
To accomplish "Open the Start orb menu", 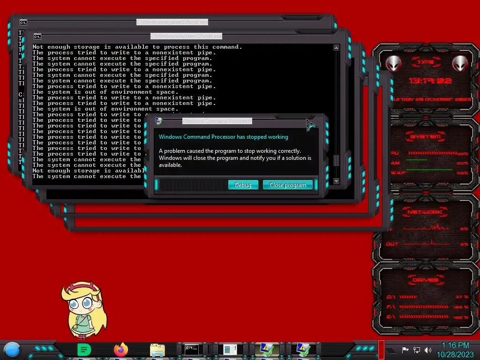I will click(12, 350).
